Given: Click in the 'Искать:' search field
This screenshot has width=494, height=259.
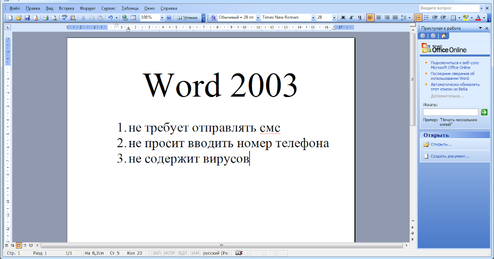Looking at the screenshot, I should tap(451, 112).
